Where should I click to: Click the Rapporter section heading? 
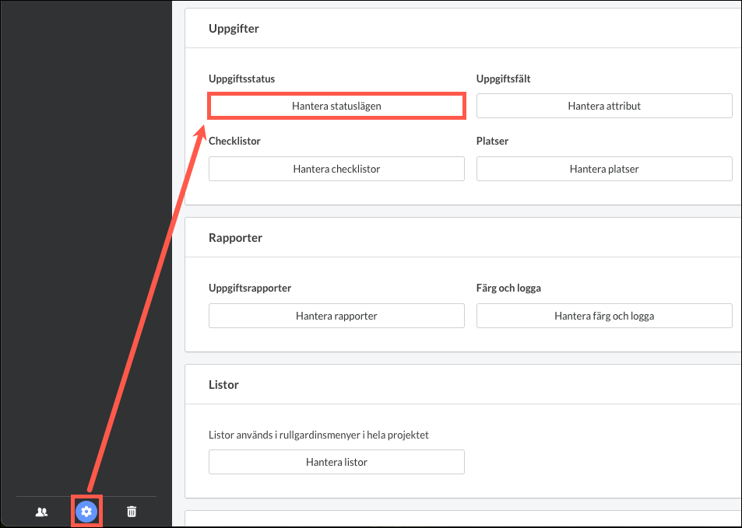(235, 238)
